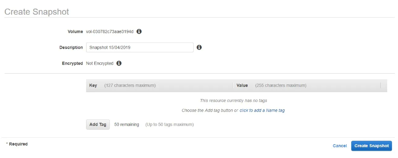Select the Value column header
Viewport: 398px width, 158px height.
[x=242, y=85]
